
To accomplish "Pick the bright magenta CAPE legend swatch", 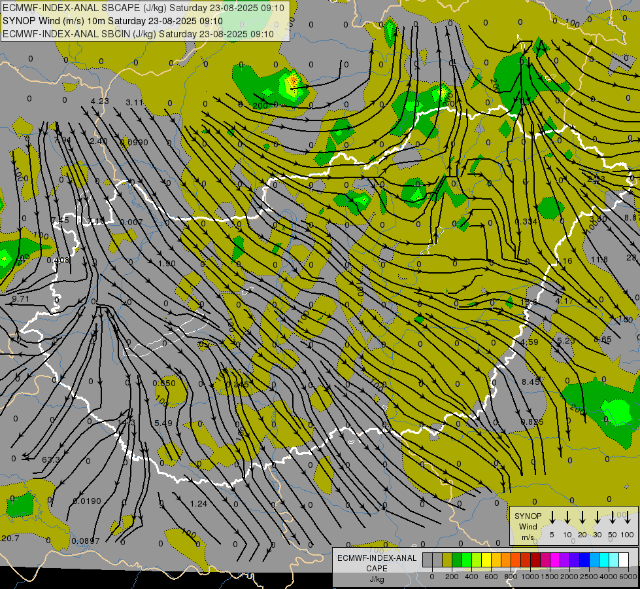I will [x=555, y=560].
